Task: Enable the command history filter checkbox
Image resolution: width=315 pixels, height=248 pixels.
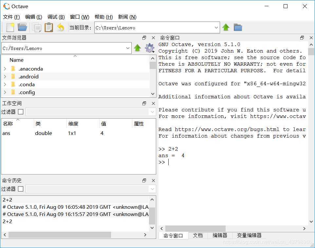Action: (21, 189)
